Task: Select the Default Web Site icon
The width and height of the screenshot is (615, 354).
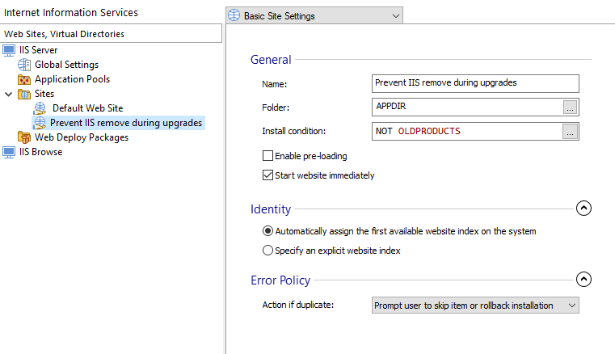Action: pyautogui.click(x=40, y=108)
